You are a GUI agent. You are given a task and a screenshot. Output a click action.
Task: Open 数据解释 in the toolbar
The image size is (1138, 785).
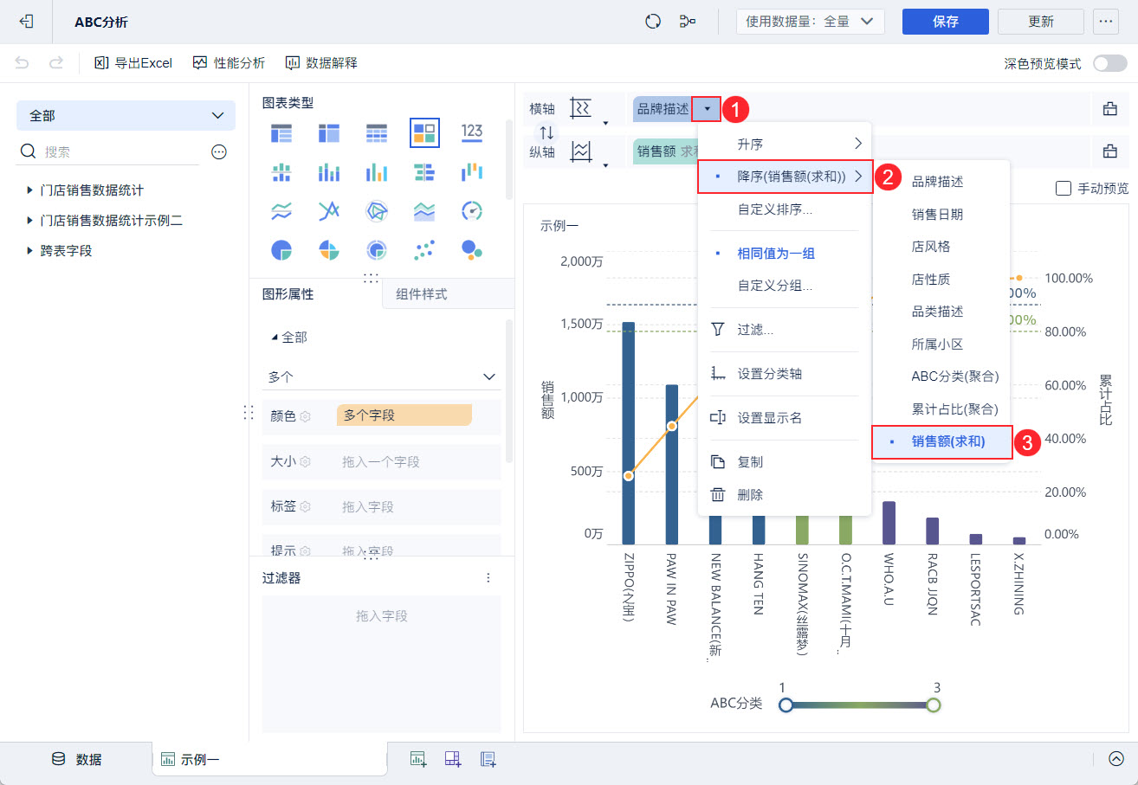pyautogui.click(x=321, y=63)
